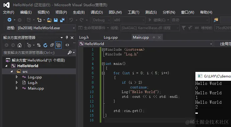Click the stack frame field 75cdf265
The height and width of the screenshot is (127, 231).
[223, 28]
